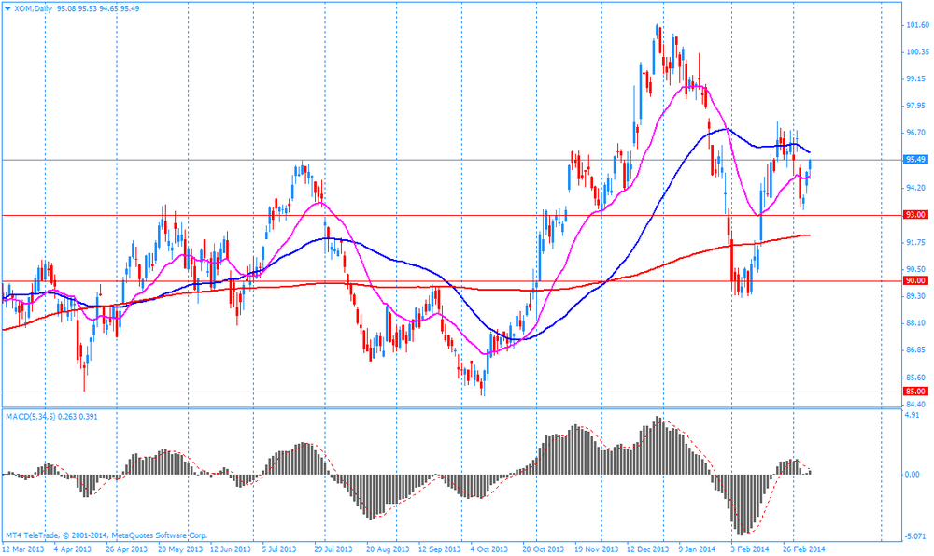This screenshot has width=934, height=556.
Task: Click the 86.85 price scale value
Action: pos(917,349)
